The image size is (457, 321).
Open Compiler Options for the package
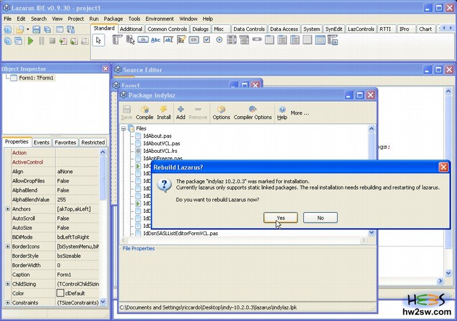252,113
